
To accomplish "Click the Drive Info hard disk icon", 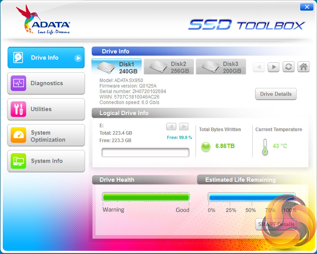I will pos(18,58).
